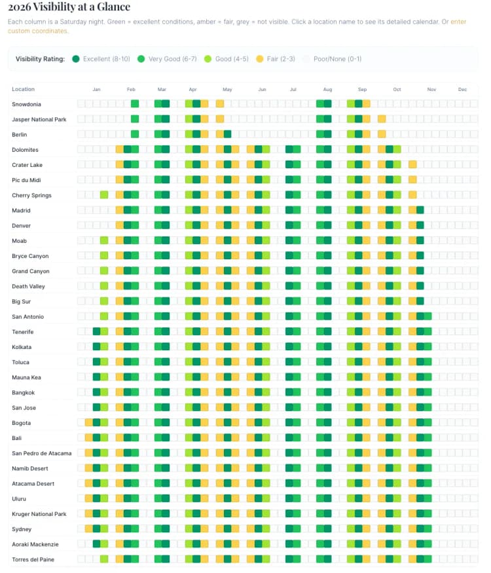Click Berlin's dark green May cell
This screenshot has width=491, height=573.
[x=227, y=134]
